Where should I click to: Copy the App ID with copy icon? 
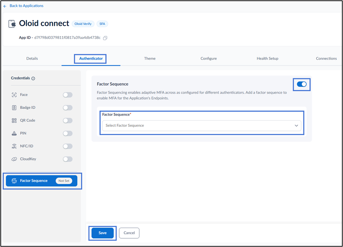point(105,38)
